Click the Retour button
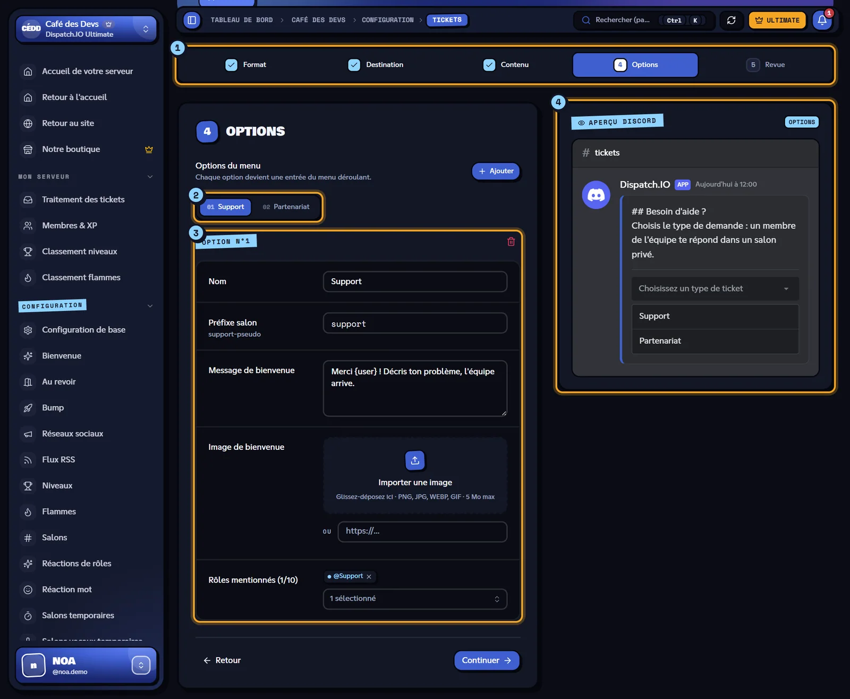Image resolution: width=850 pixels, height=699 pixels. pos(222,660)
